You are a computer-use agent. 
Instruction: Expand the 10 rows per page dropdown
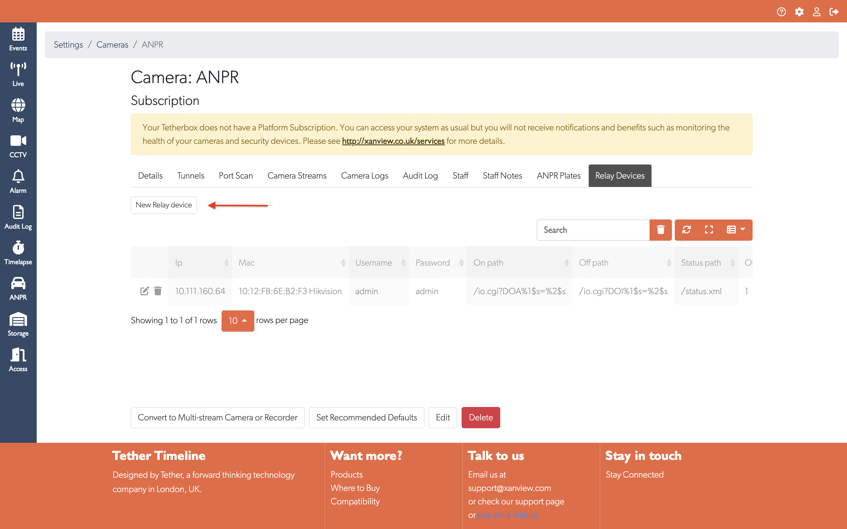pyautogui.click(x=238, y=320)
